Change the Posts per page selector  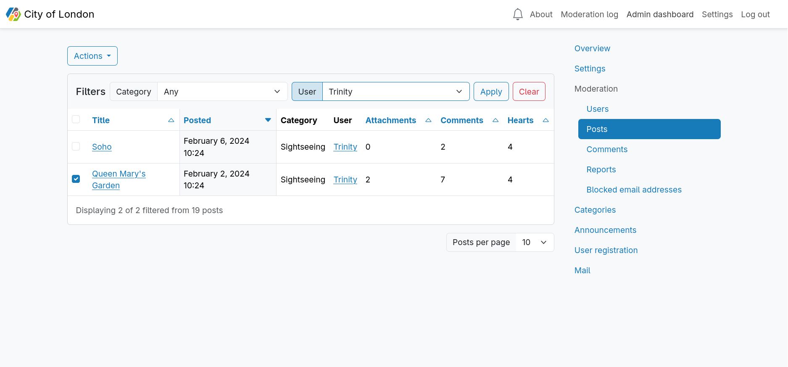pos(534,243)
